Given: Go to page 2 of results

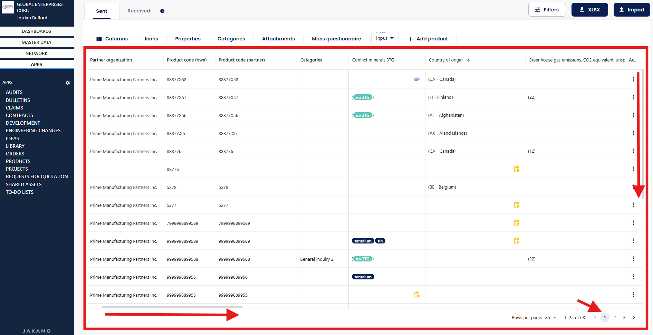Looking at the screenshot, I should tap(615, 317).
